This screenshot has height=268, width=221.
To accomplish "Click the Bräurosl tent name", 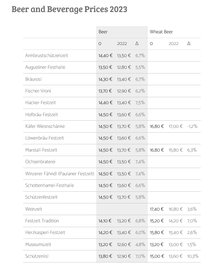I will pos(33,79).
